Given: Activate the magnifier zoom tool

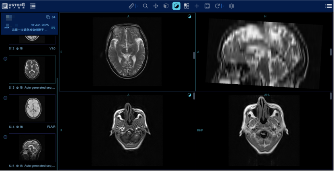Looking at the screenshot, I should pos(145,6).
